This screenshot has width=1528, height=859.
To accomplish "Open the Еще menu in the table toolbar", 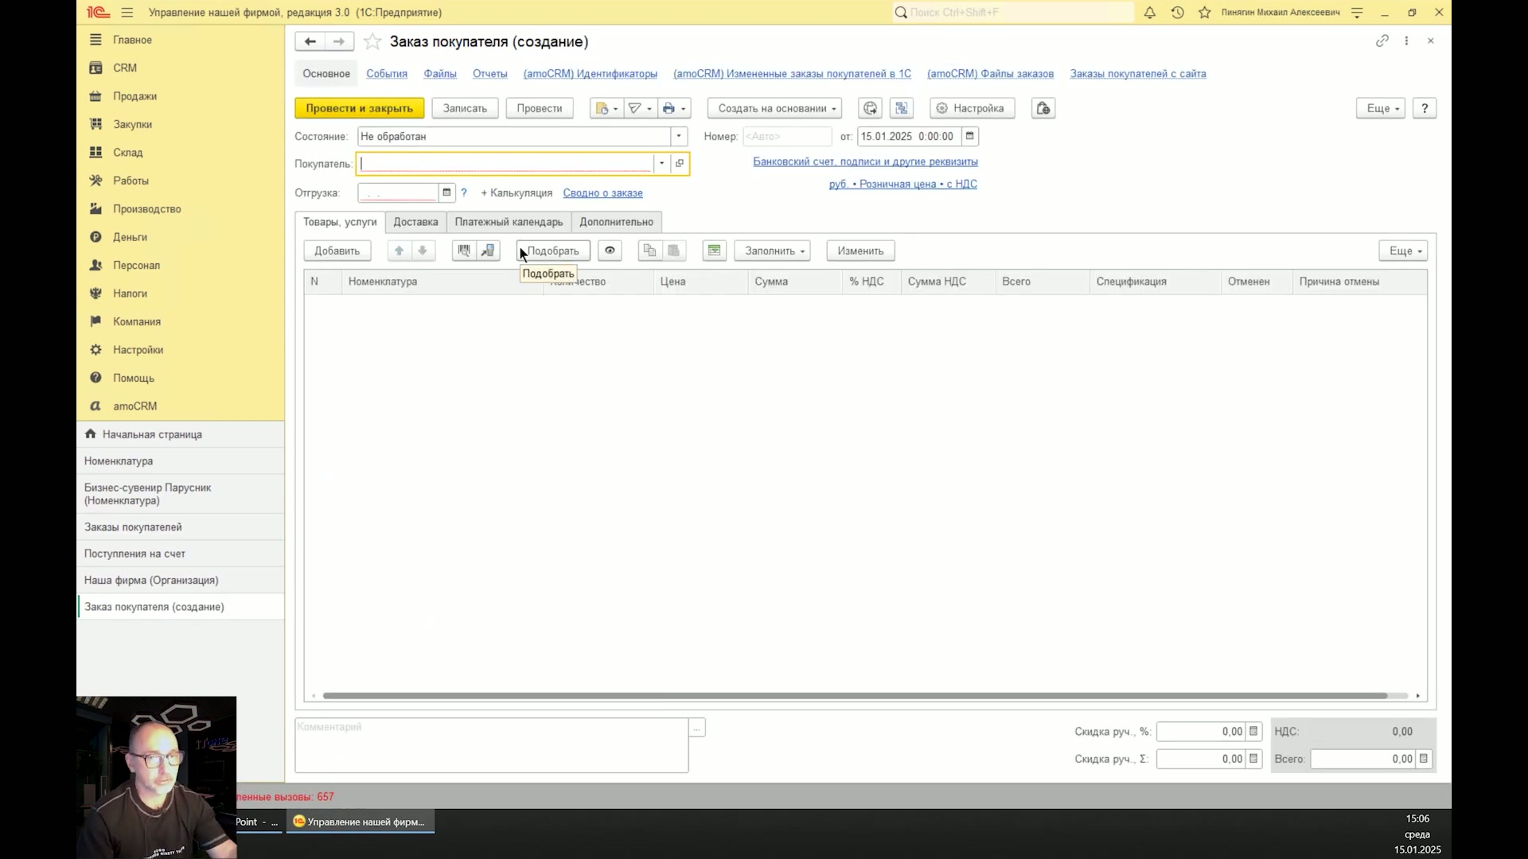I will click(x=1403, y=251).
